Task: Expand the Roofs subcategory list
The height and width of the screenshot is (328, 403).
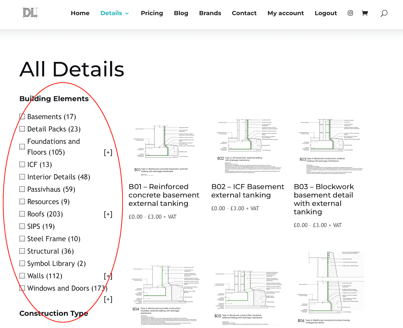Action: pyautogui.click(x=108, y=214)
